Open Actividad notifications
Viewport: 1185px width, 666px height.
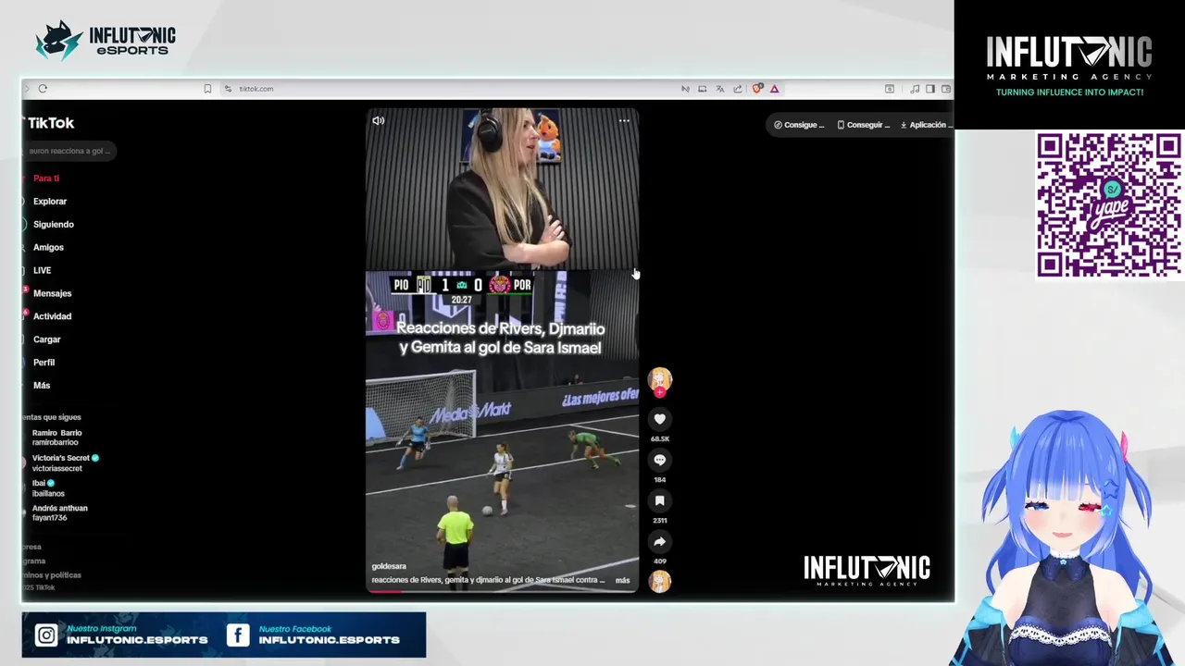coord(52,316)
